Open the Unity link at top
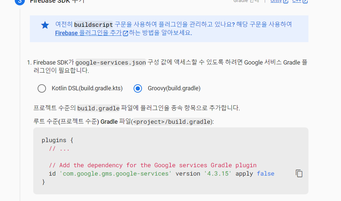The width and height of the screenshot is (341, 201). pos(279,1)
